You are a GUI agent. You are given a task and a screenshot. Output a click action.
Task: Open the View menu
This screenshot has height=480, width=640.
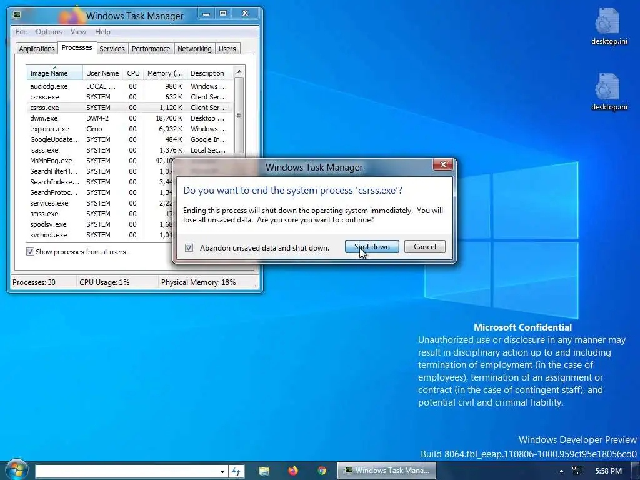click(78, 32)
